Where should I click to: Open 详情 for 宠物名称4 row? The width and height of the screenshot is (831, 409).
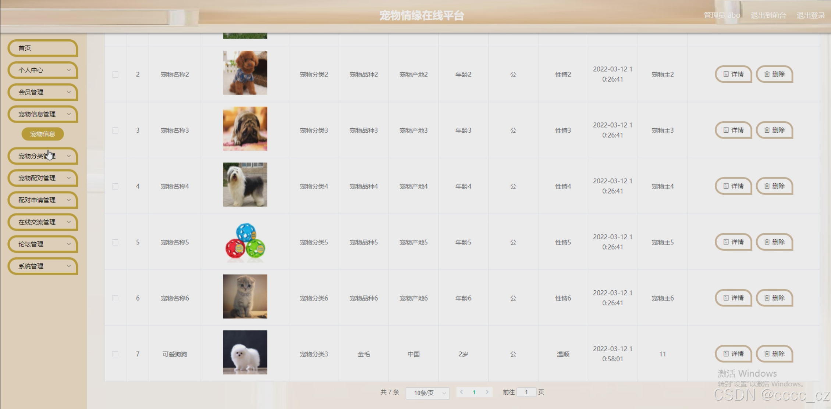[733, 186]
